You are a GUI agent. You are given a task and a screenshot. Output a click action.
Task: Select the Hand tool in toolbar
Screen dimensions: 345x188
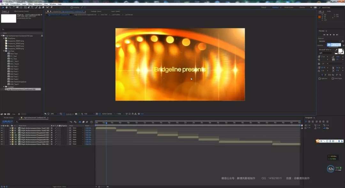pos(6,7)
